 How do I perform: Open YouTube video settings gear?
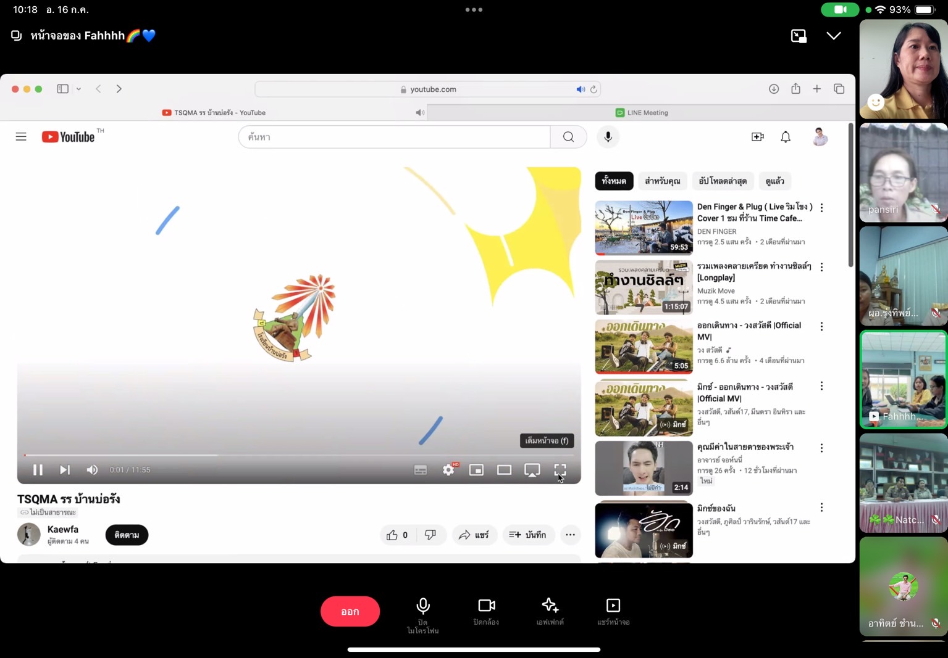point(448,470)
